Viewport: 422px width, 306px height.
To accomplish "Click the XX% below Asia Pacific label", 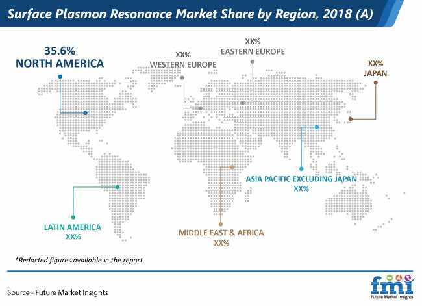I will point(301,189).
